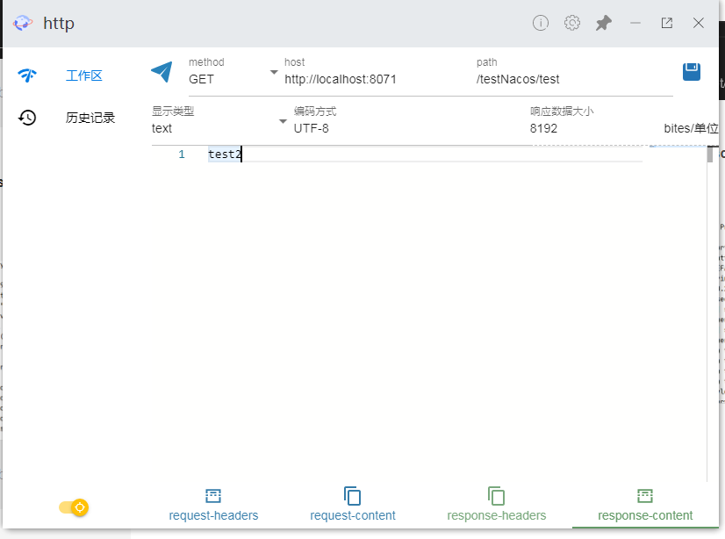Toggle the yellow switch at bottom left
This screenshot has height=539, width=725.
(x=74, y=507)
